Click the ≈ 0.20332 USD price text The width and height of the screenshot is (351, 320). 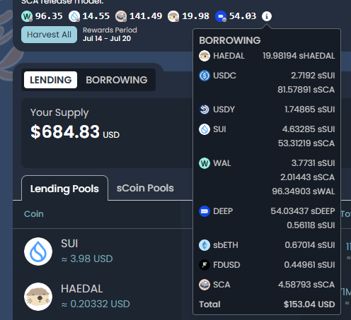click(x=96, y=304)
